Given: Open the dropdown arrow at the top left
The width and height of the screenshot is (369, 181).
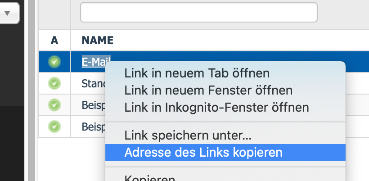Looking at the screenshot, I should click(8, 13).
